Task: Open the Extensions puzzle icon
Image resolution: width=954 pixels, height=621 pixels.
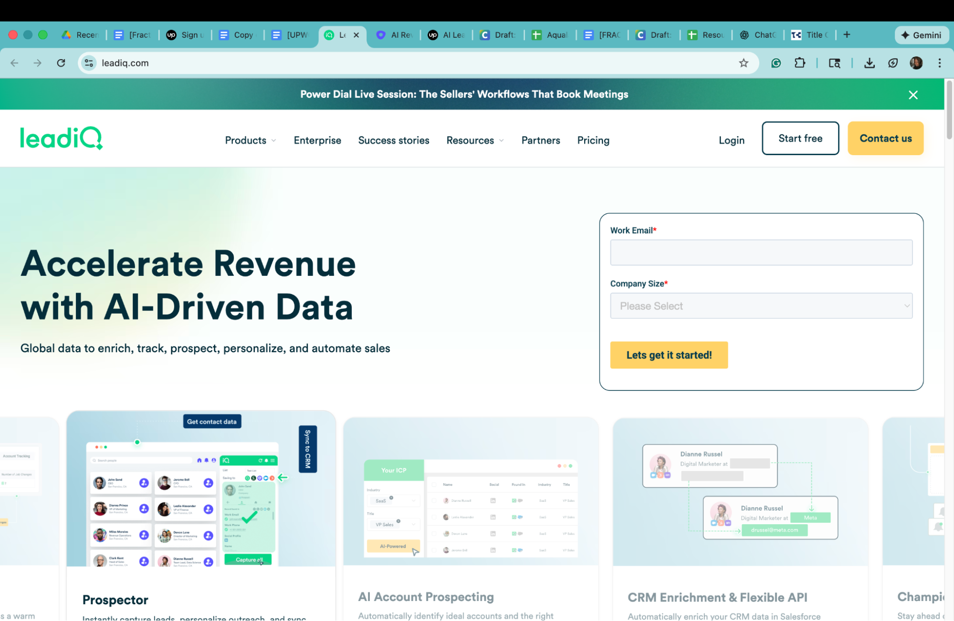Action: click(800, 63)
